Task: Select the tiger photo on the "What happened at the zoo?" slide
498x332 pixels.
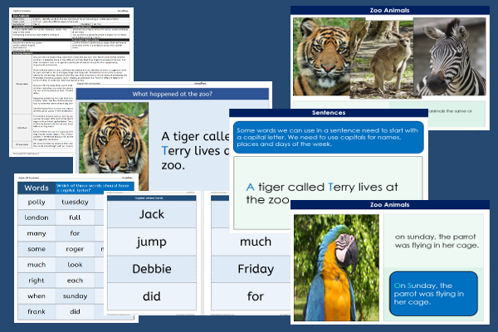Action: pos(114,146)
